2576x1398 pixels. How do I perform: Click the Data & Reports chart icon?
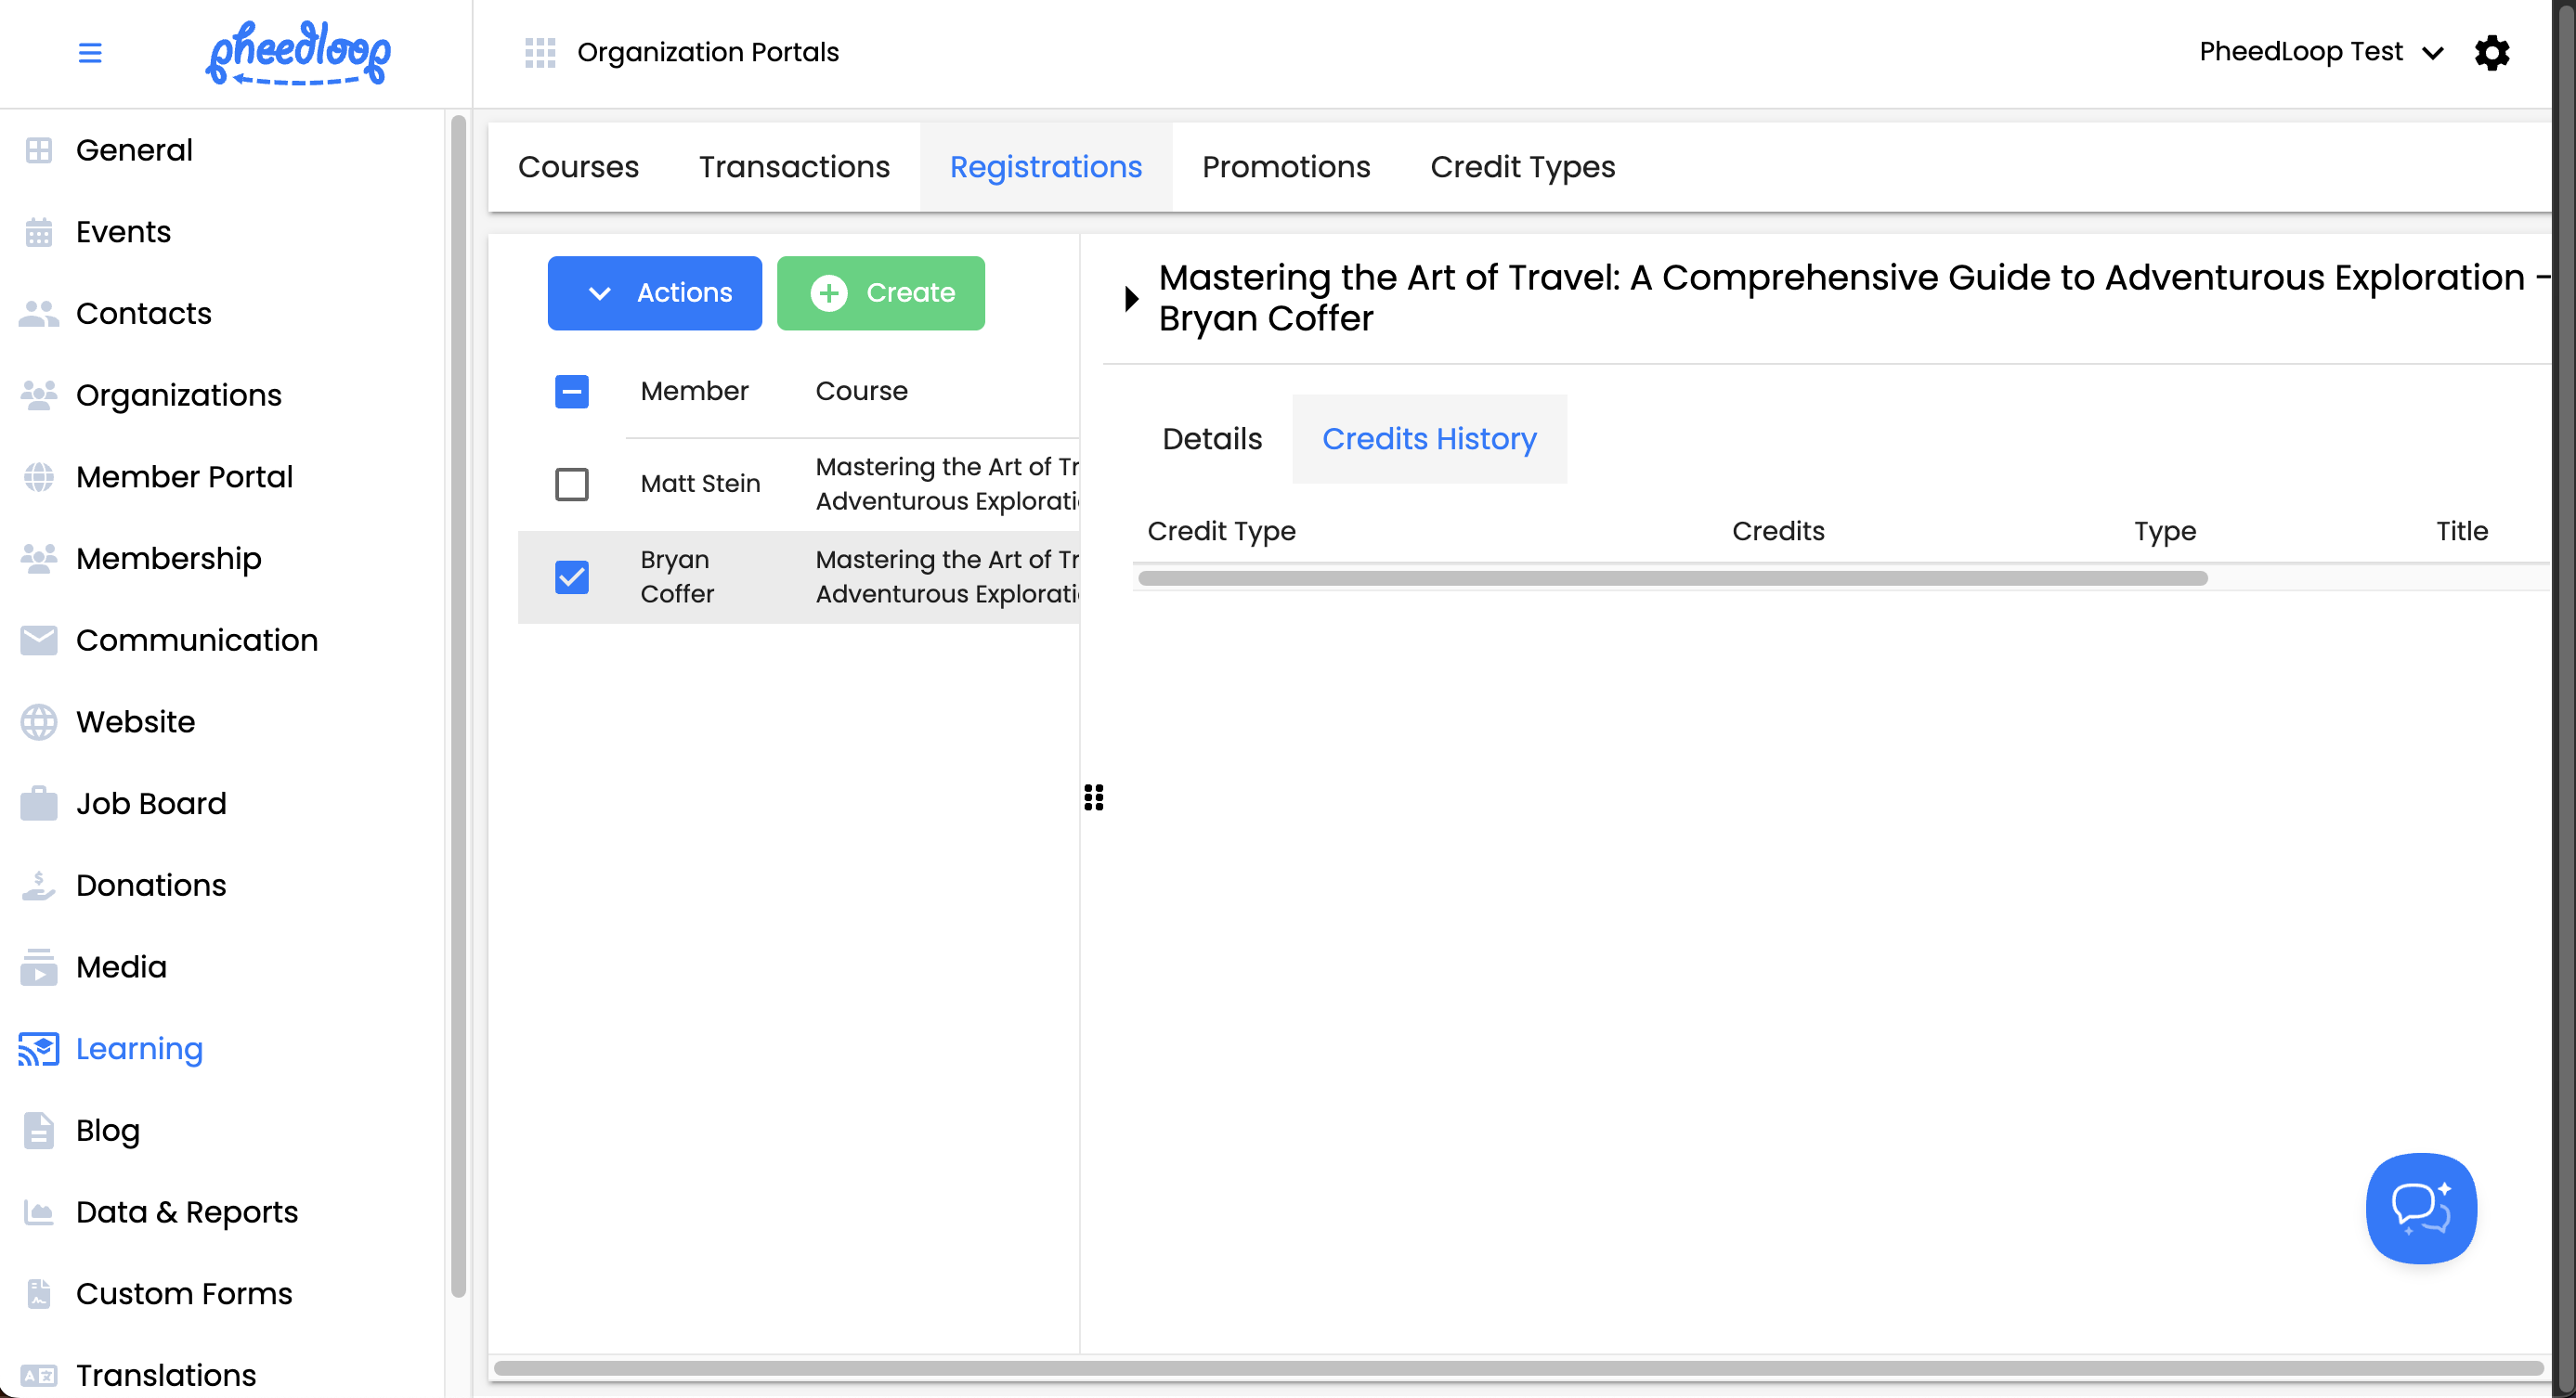(39, 1212)
